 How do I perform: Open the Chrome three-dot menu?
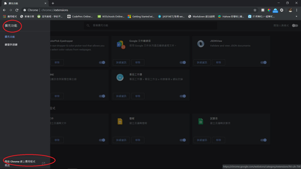[297, 10]
